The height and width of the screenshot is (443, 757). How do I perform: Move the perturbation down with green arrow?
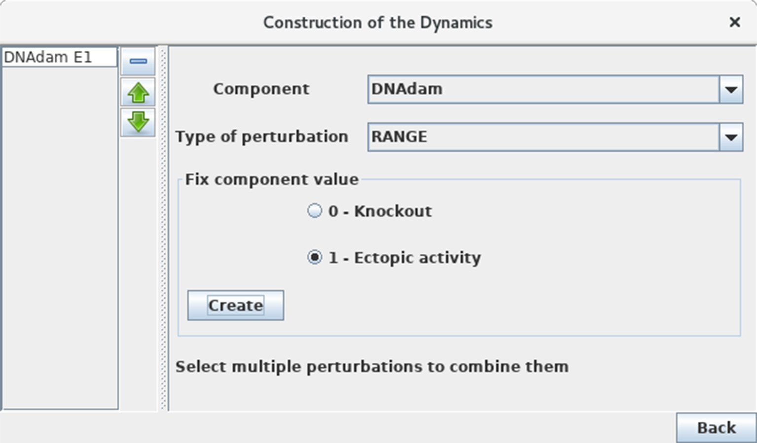pos(138,122)
